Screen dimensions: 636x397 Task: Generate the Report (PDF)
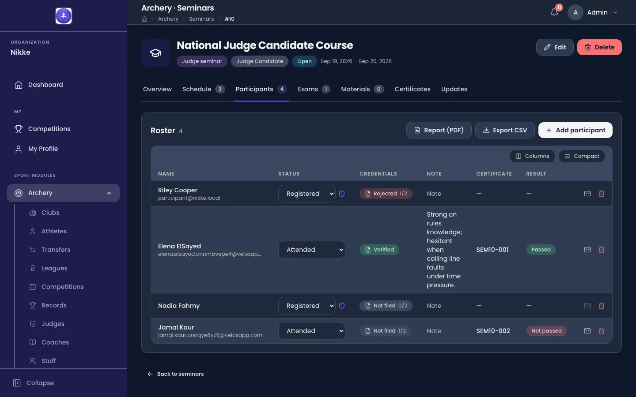[x=439, y=130]
